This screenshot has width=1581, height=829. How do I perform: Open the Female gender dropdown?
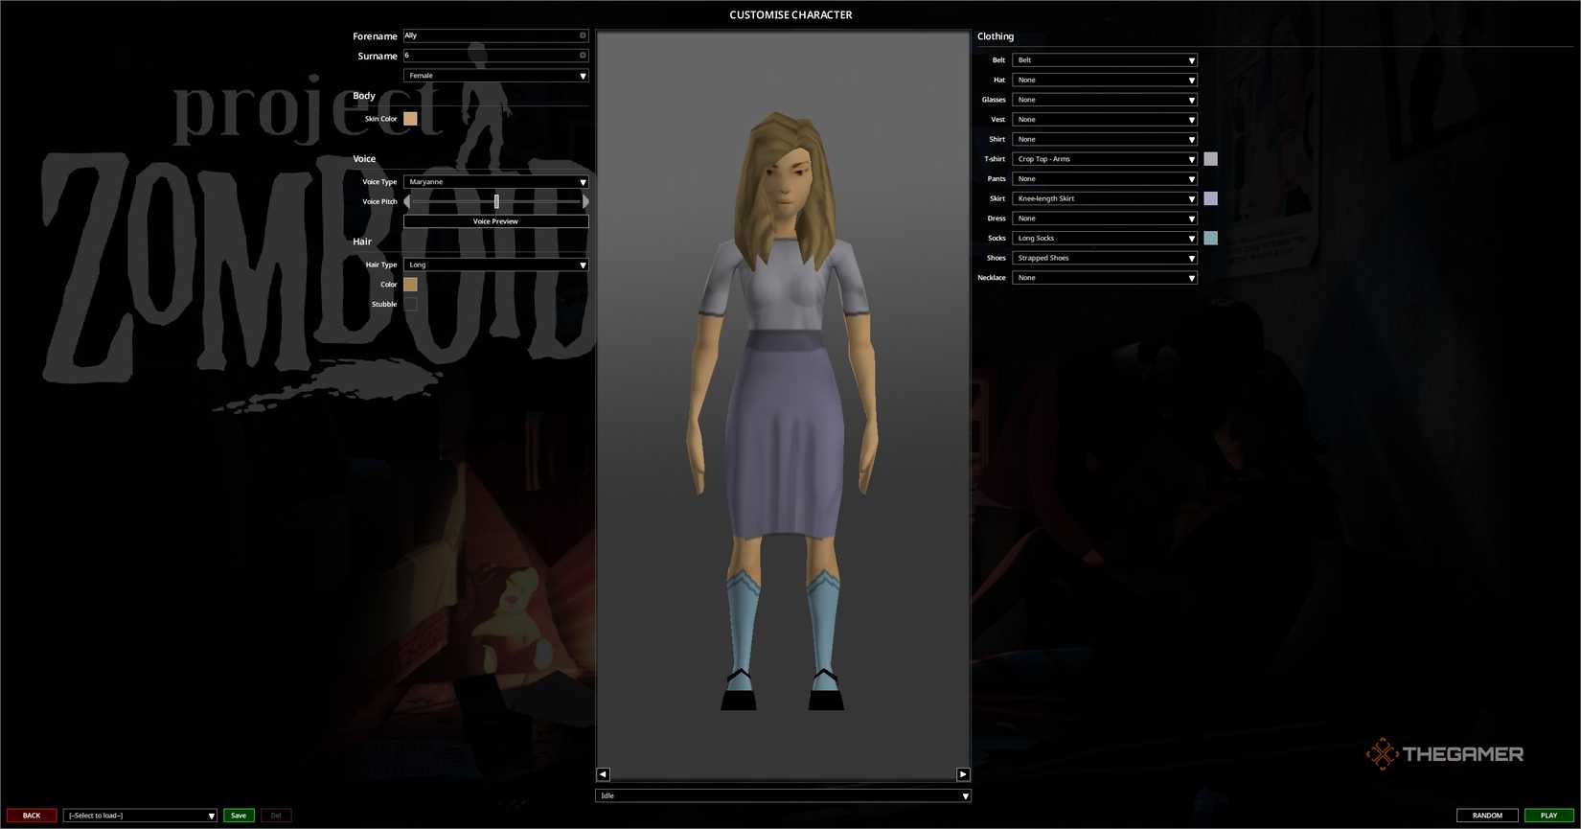coord(495,76)
